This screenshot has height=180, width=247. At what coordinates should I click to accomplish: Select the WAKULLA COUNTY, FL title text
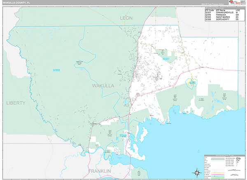point(16,2)
